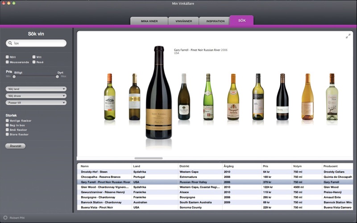
Task: Click the fullscreen expand arrows icon
Action: [x=348, y=36]
